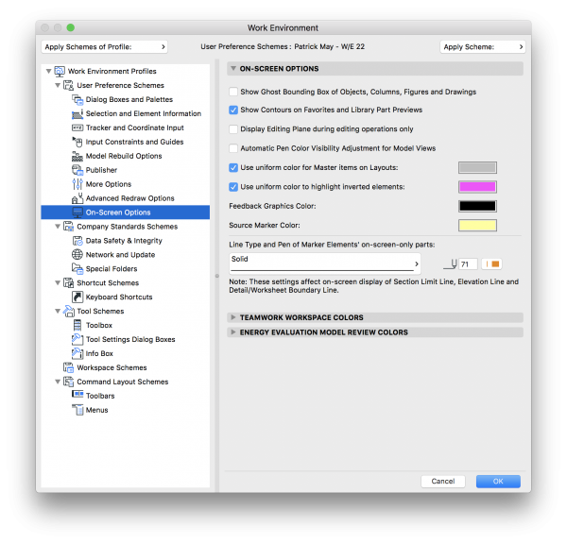
Task: Click the Info Box icon
Action: [x=78, y=354]
